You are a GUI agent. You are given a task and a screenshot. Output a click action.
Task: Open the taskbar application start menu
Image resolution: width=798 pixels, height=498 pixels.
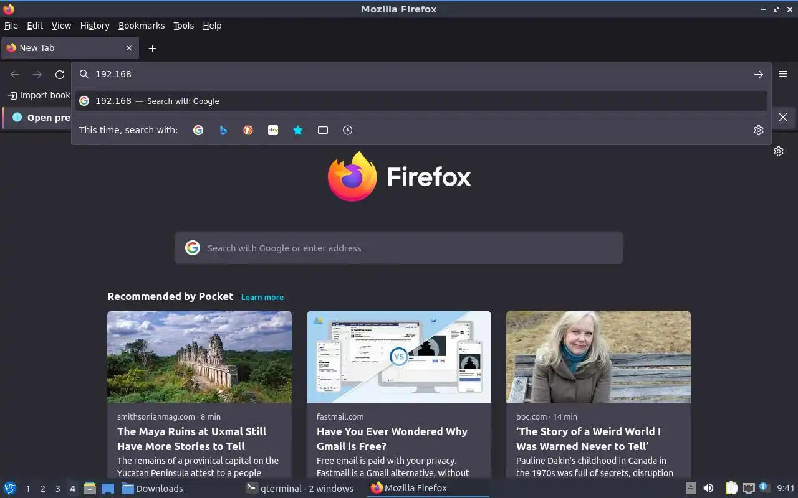(x=10, y=488)
